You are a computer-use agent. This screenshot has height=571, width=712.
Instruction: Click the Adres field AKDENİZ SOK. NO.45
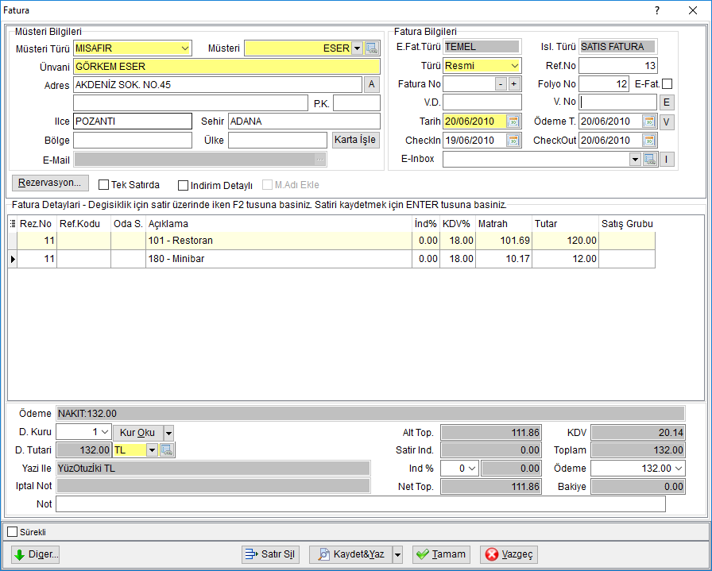point(218,85)
